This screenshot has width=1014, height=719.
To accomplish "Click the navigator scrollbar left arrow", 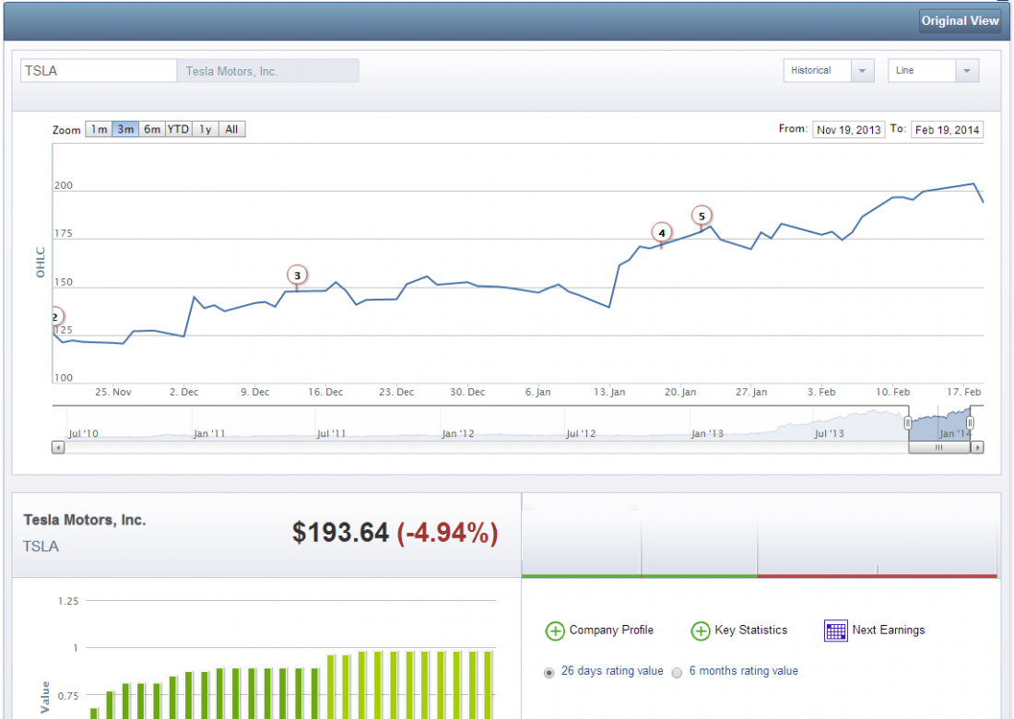I will [58, 447].
